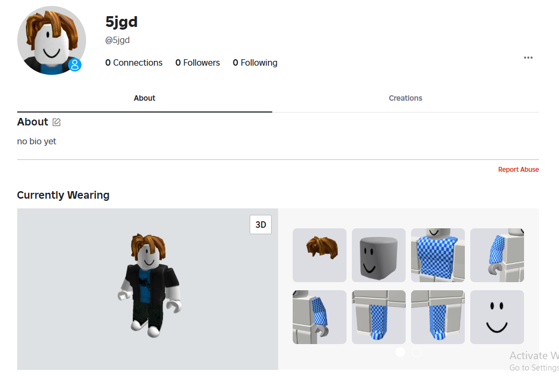The width and height of the screenshot is (559, 378).
Task: Toggle the 3D avatar view button
Action: pyautogui.click(x=260, y=225)
